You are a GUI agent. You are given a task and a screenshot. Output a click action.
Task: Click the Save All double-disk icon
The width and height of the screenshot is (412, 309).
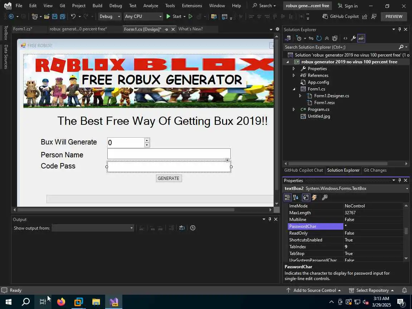coord(63,16)
